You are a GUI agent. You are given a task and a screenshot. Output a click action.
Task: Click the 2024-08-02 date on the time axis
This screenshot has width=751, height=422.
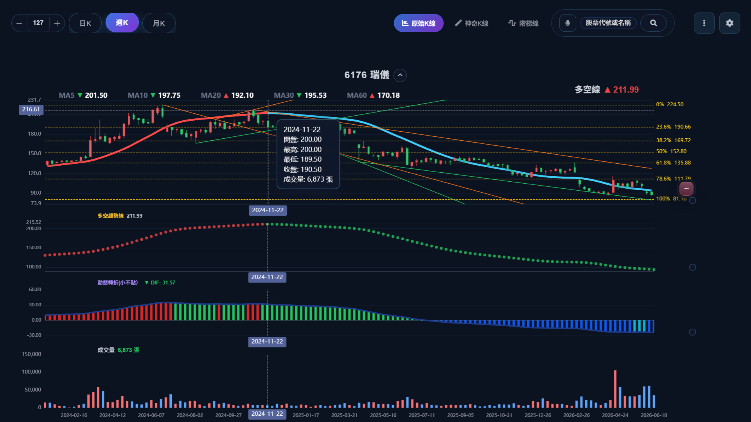pos(190,415)
